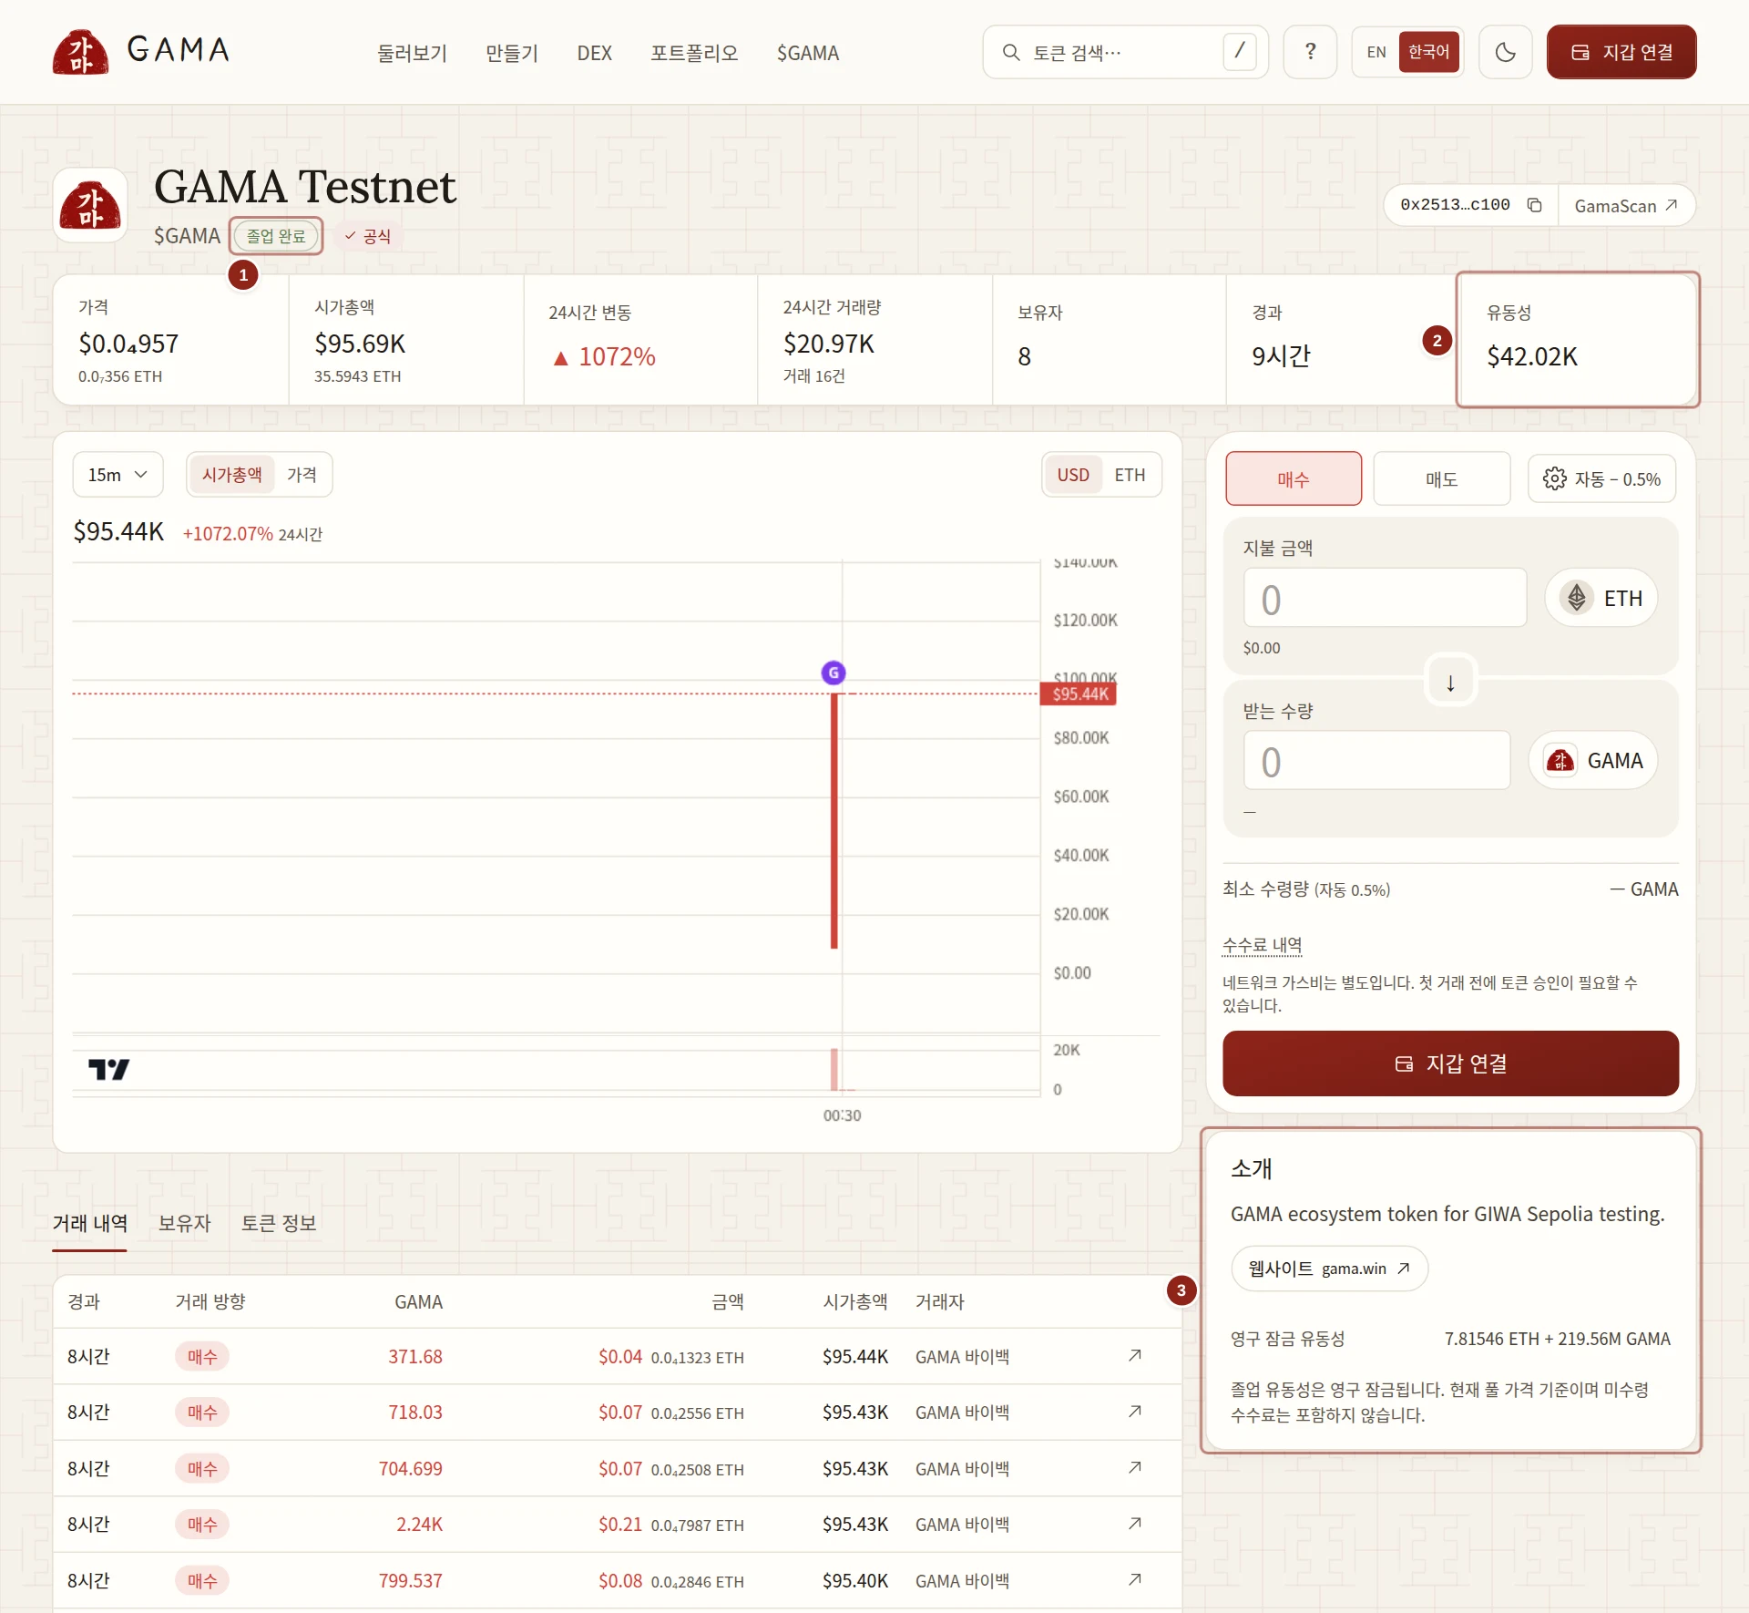Click the TradingView logo on the chart
The width and height of the screenshot is (1749, 1613).
pos(108,1069)
